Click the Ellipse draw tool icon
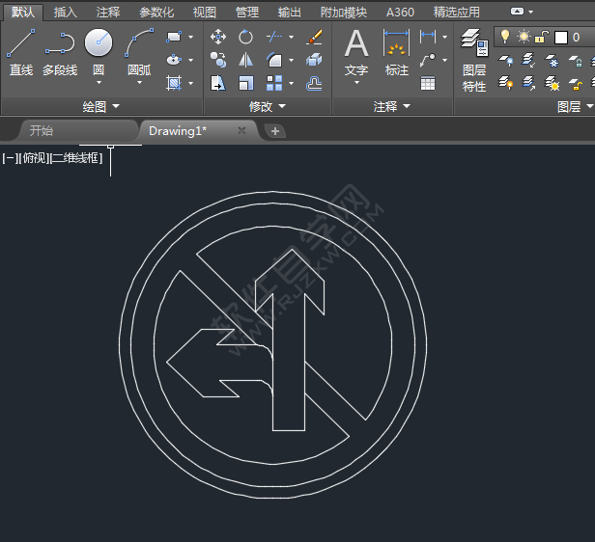 [x=174, y=60]
